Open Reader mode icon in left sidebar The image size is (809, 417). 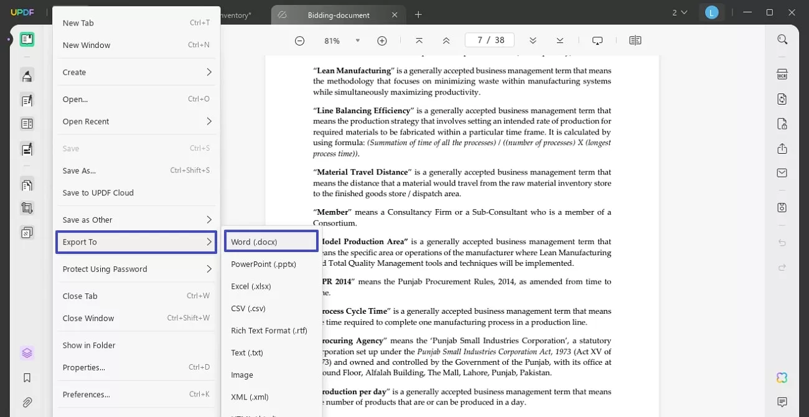[x=27, y=40]
